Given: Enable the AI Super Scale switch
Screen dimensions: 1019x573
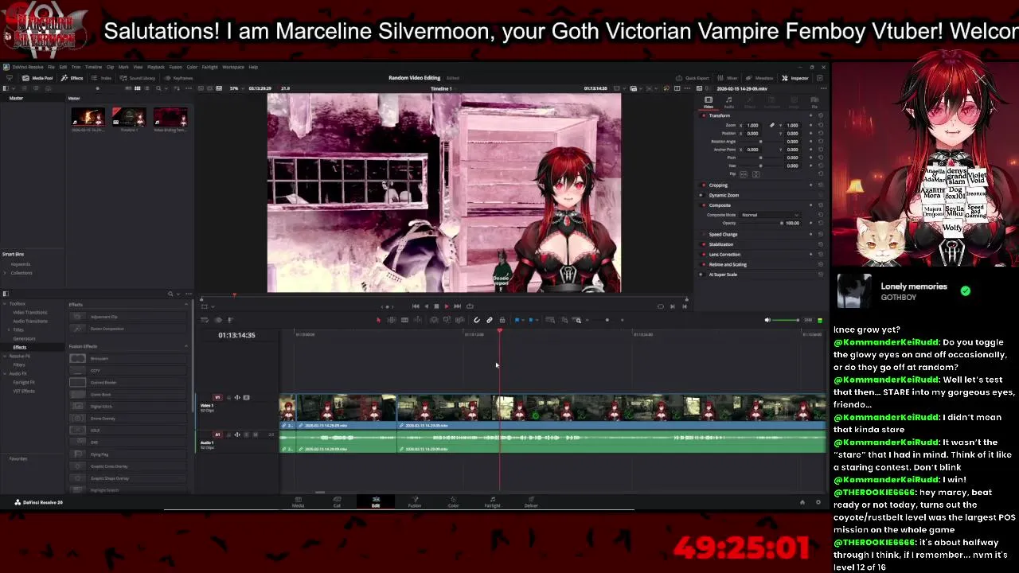Looking at the screenshot, I should click(704, 275).
